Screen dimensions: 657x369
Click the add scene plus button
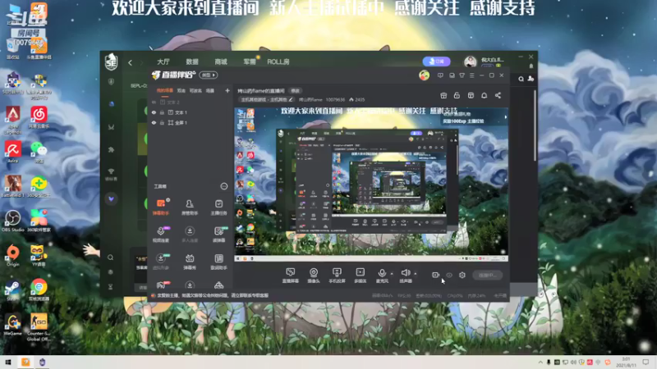click(x=227, y=90)
